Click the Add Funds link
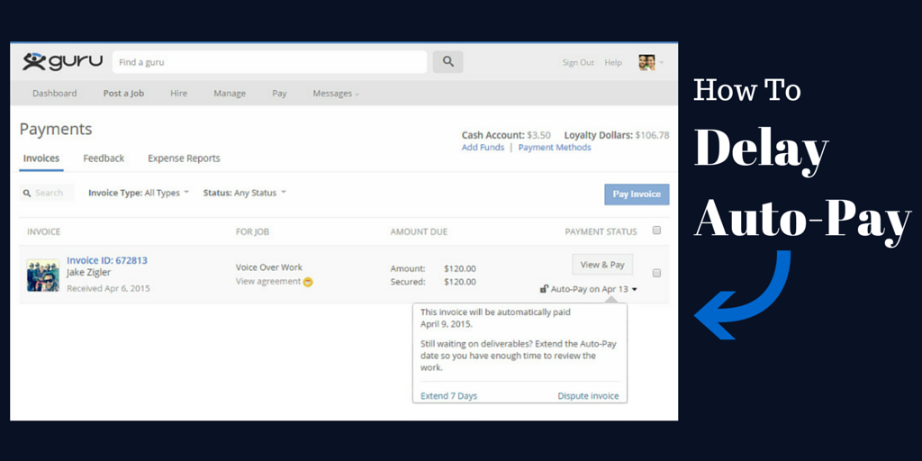The width and height of the screenshot is (922, 461). (x=483, y=147)
